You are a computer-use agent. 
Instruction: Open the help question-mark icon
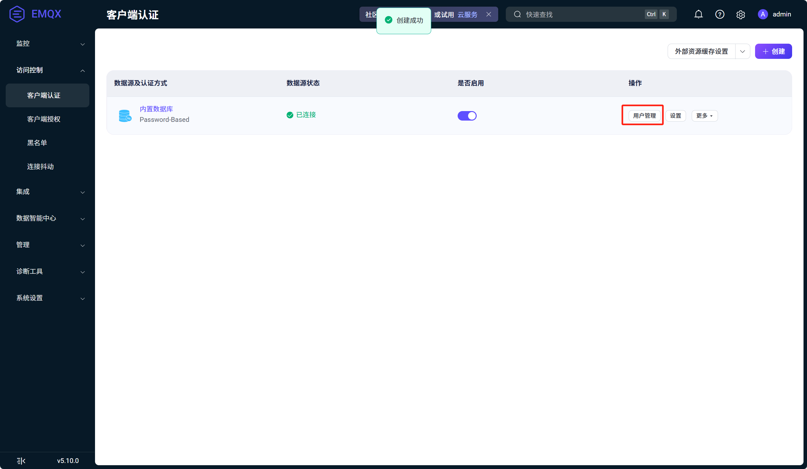click(720, 14)
